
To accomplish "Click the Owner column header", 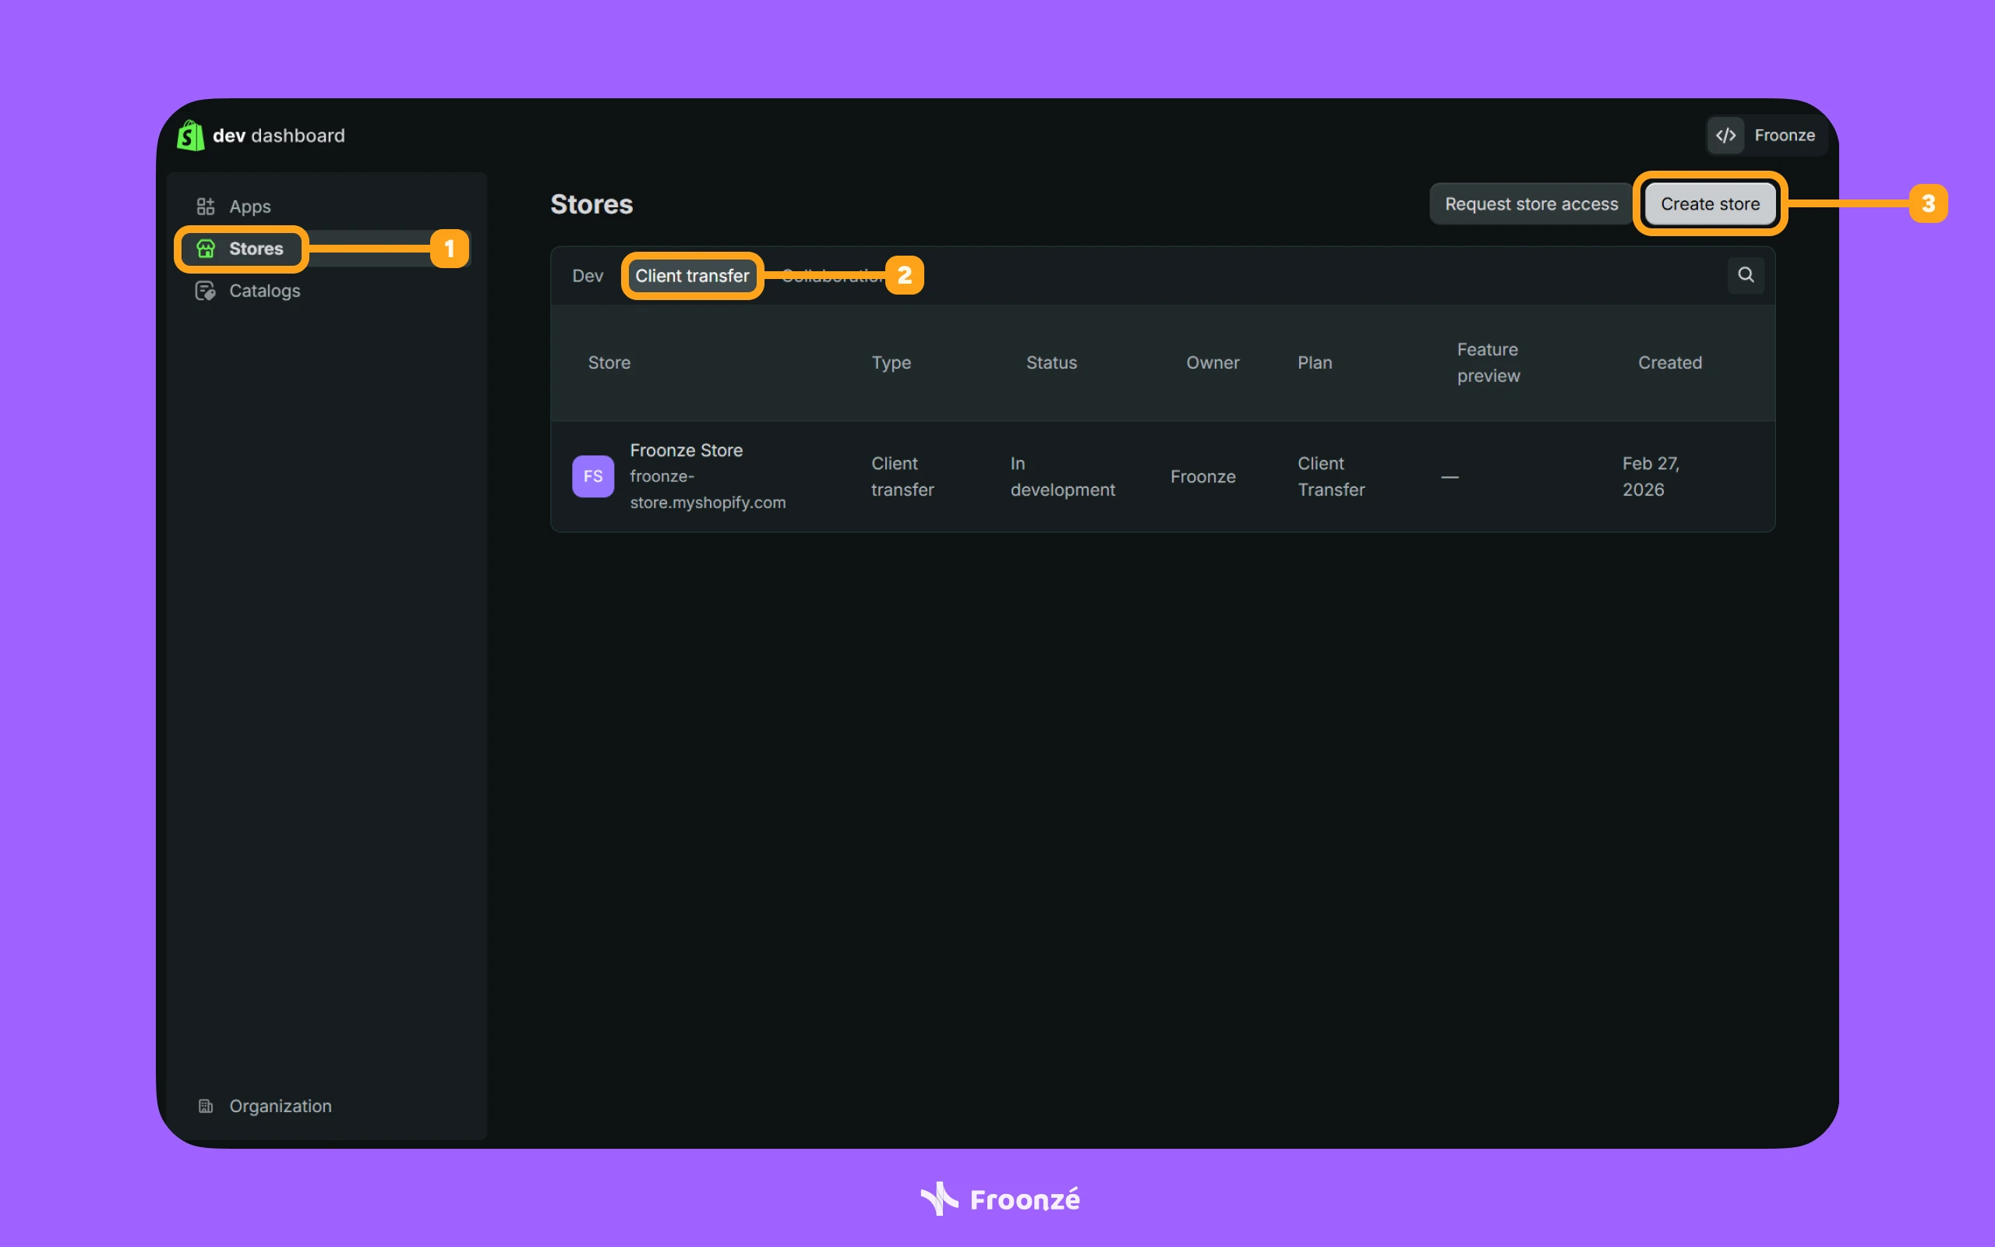I will 1213,363.
